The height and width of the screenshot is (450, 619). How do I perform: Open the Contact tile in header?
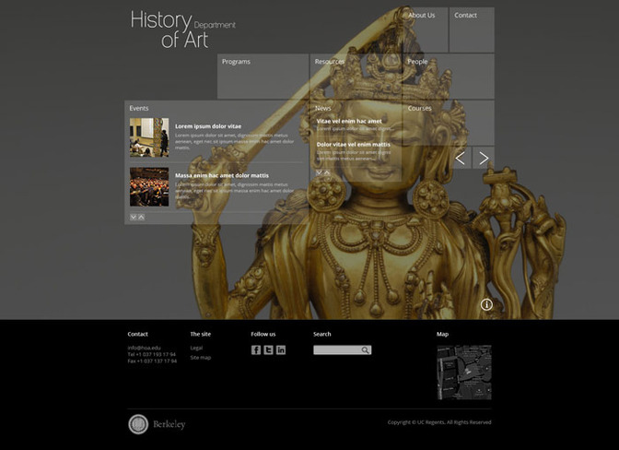coord(472,30)
